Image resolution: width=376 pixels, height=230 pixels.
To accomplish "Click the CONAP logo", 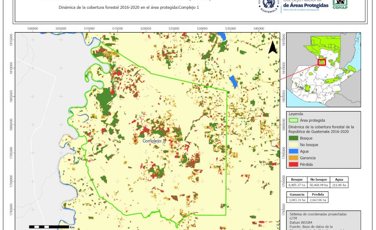I will (340, 4).
